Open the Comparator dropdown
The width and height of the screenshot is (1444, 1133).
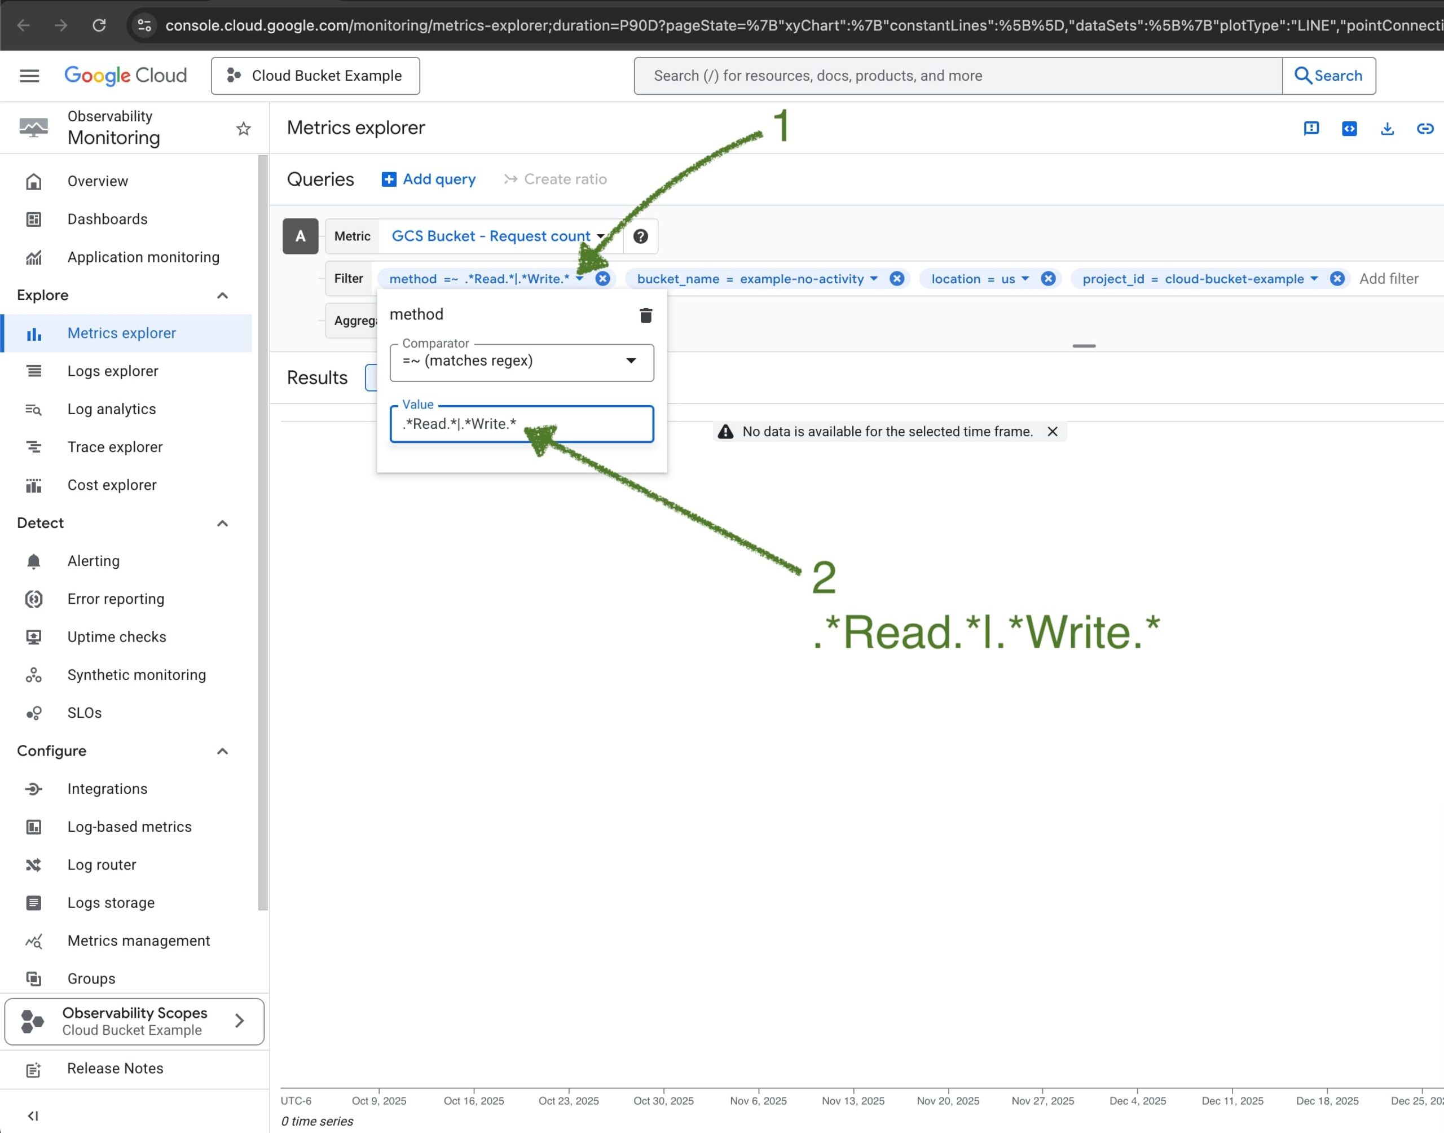point(521,362)
